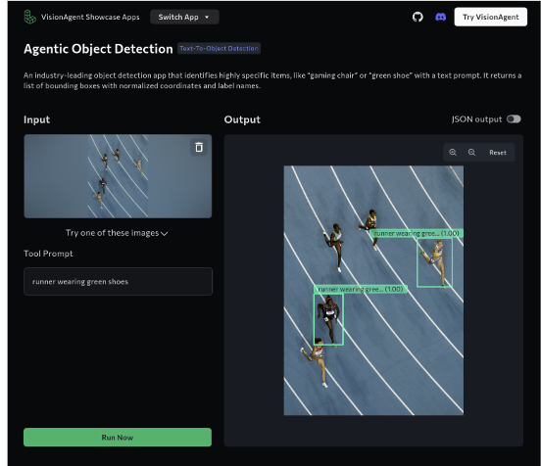Viewport: 541px width, 466px height.
Task: Click the input image thumbnail of runners
Action: click(x=118, y=176)
